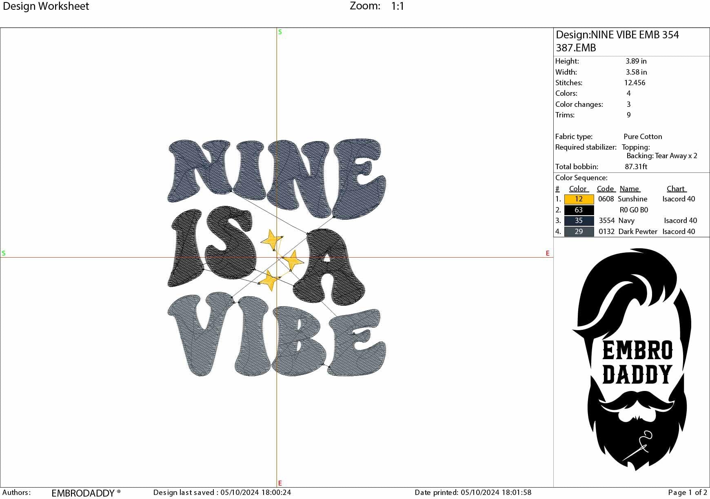Click the Dark Pewter swatch 29
This screenshot has width=710, height=499.
point(579,232)
